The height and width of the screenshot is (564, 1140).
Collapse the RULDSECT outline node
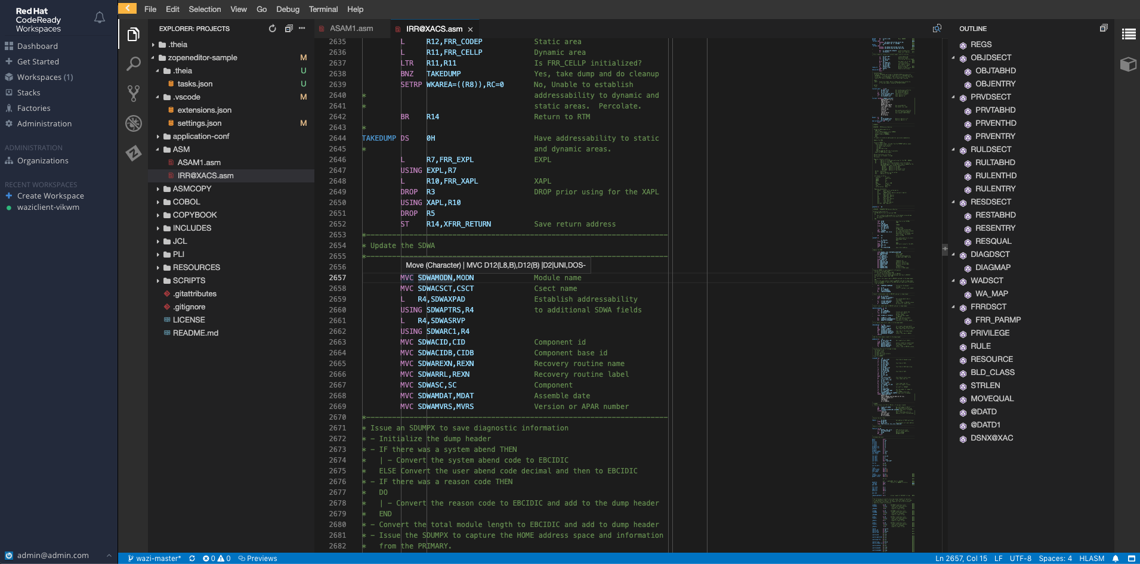point(953,150)
